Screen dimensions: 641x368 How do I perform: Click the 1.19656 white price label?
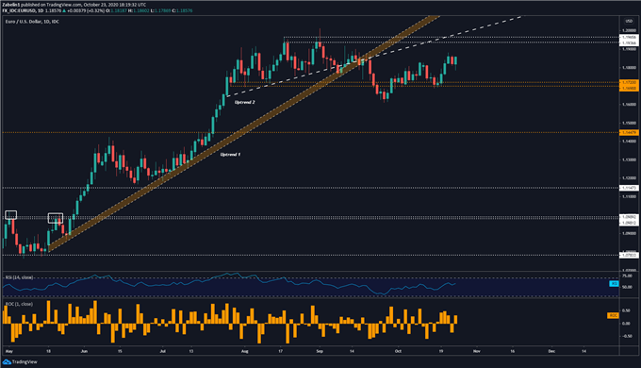(629, 37)
